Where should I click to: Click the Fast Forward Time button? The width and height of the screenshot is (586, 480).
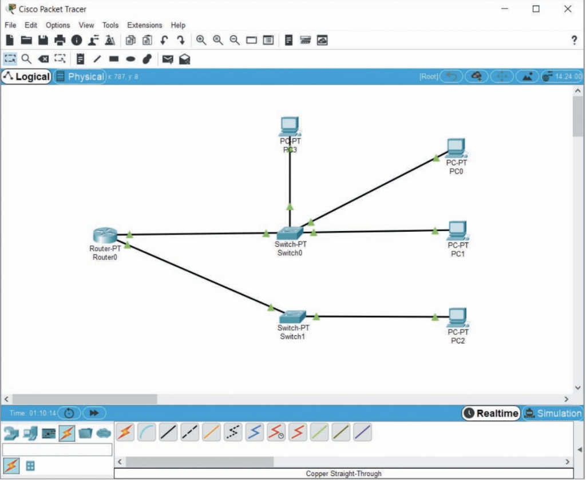pos(94,413)
